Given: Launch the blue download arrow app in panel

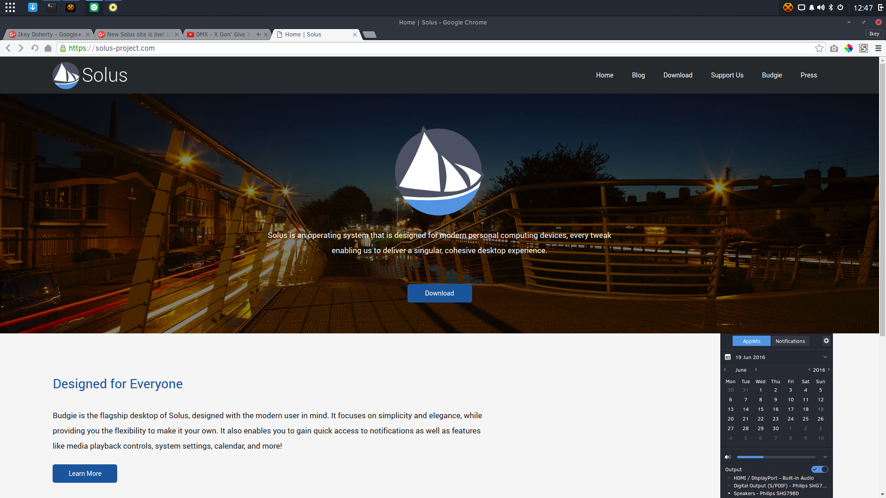Looking at the screenshot, I should (x=32, y=7).
